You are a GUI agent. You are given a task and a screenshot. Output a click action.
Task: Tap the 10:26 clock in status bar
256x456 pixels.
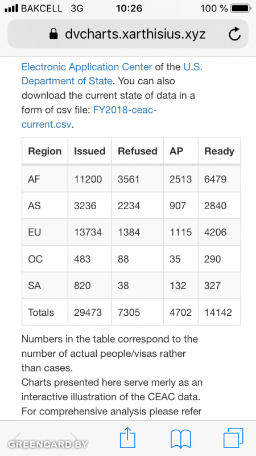tap(129, 9)
